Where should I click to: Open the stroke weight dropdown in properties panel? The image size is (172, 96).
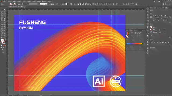click(164, 30)
